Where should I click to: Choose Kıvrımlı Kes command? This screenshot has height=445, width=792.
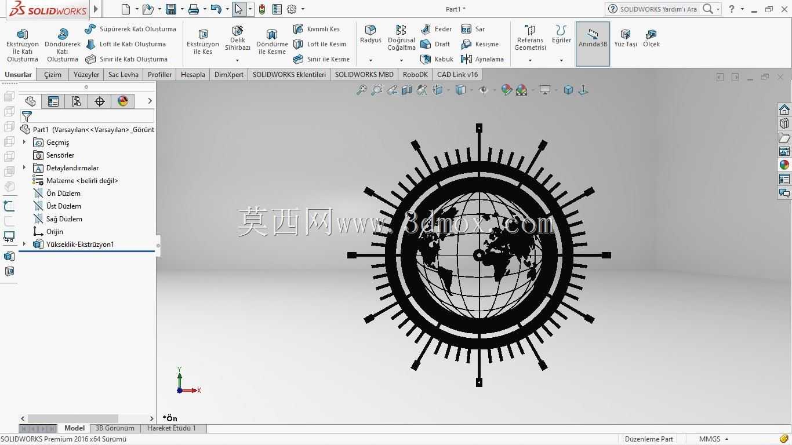[317, 29]
